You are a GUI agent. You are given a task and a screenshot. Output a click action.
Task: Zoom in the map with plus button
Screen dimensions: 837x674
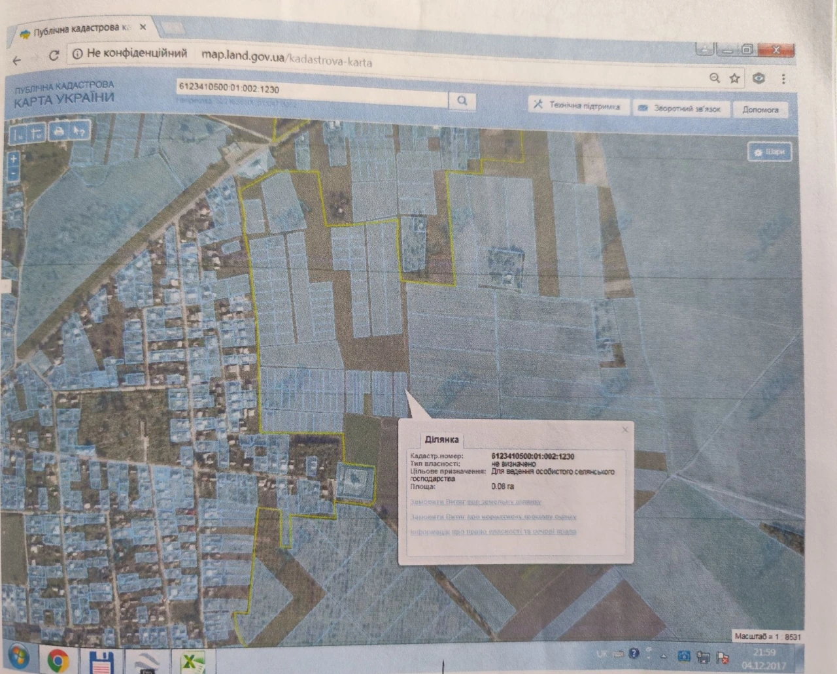(13, 160)
